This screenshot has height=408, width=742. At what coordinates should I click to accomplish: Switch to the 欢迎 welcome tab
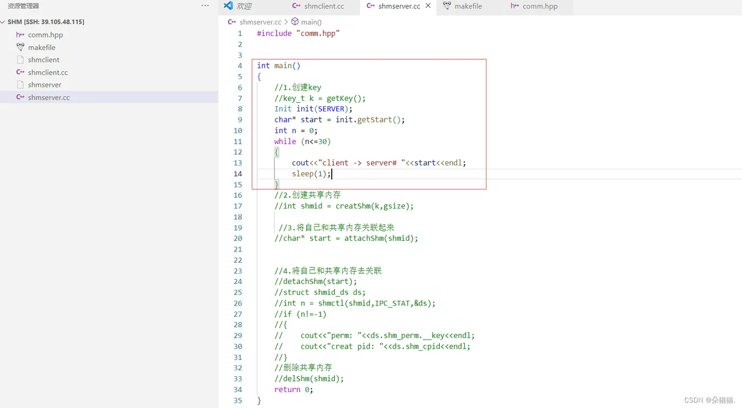click(244, 6)
